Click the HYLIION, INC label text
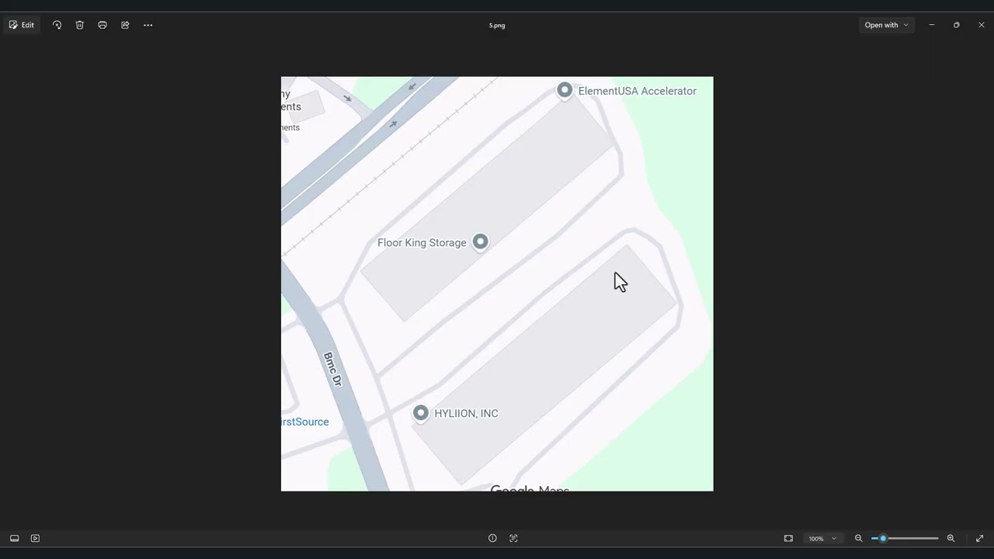This screenshot has width=994, height=559. pyautogui.click(x=466, y=414)
